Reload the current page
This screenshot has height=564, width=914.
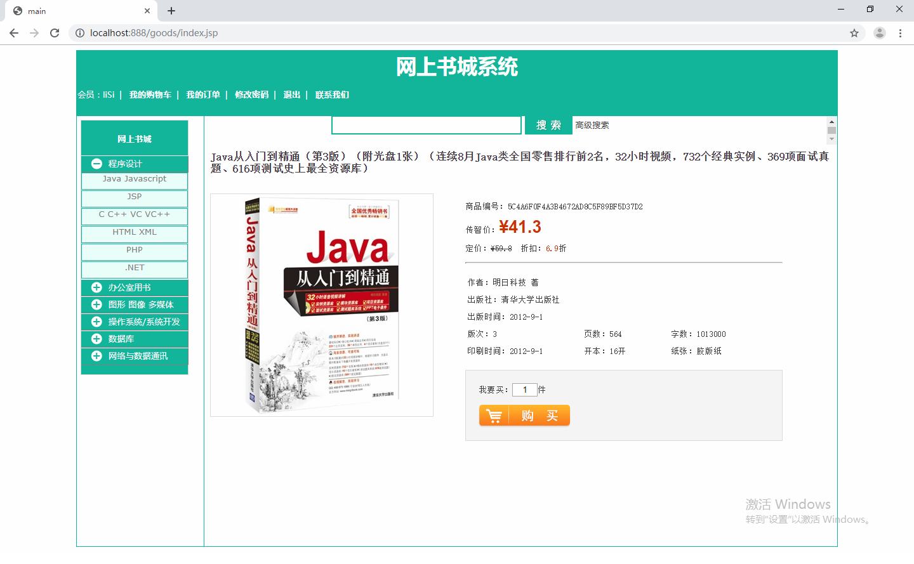click(55, 33)
